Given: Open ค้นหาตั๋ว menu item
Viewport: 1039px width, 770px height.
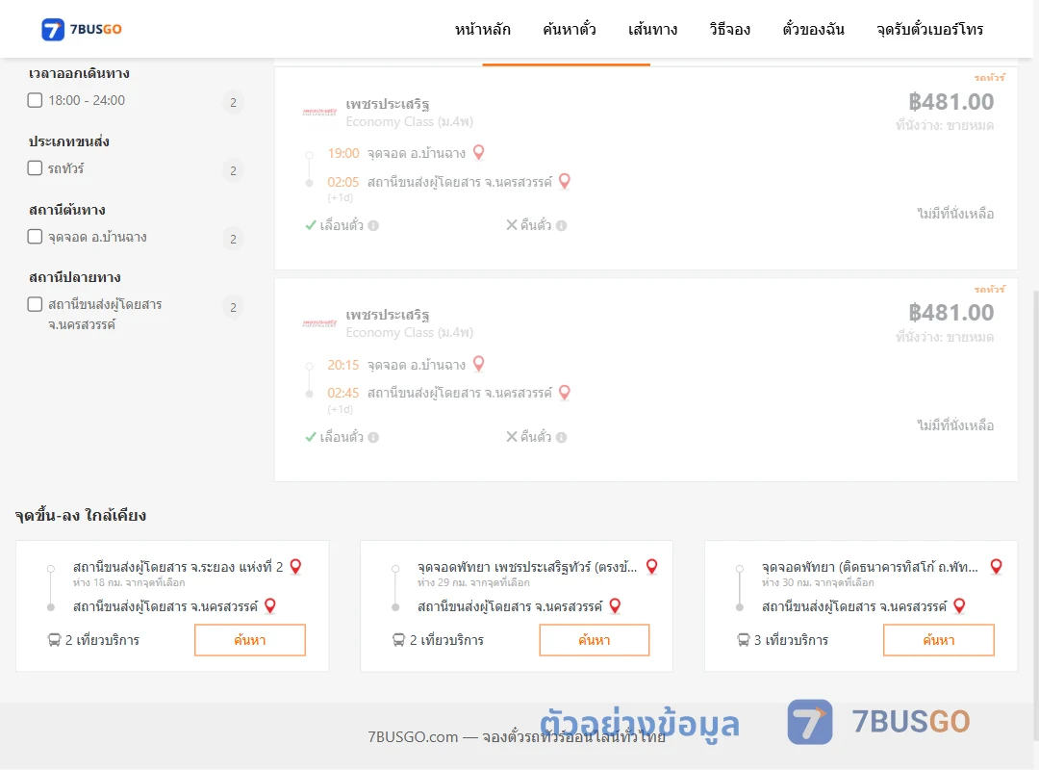Looking at the screenshot, I should point(570,29).
